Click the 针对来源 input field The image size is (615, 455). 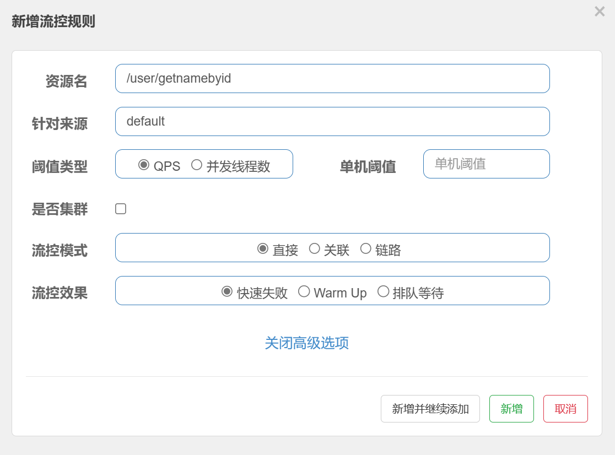[x=332, y=122]
